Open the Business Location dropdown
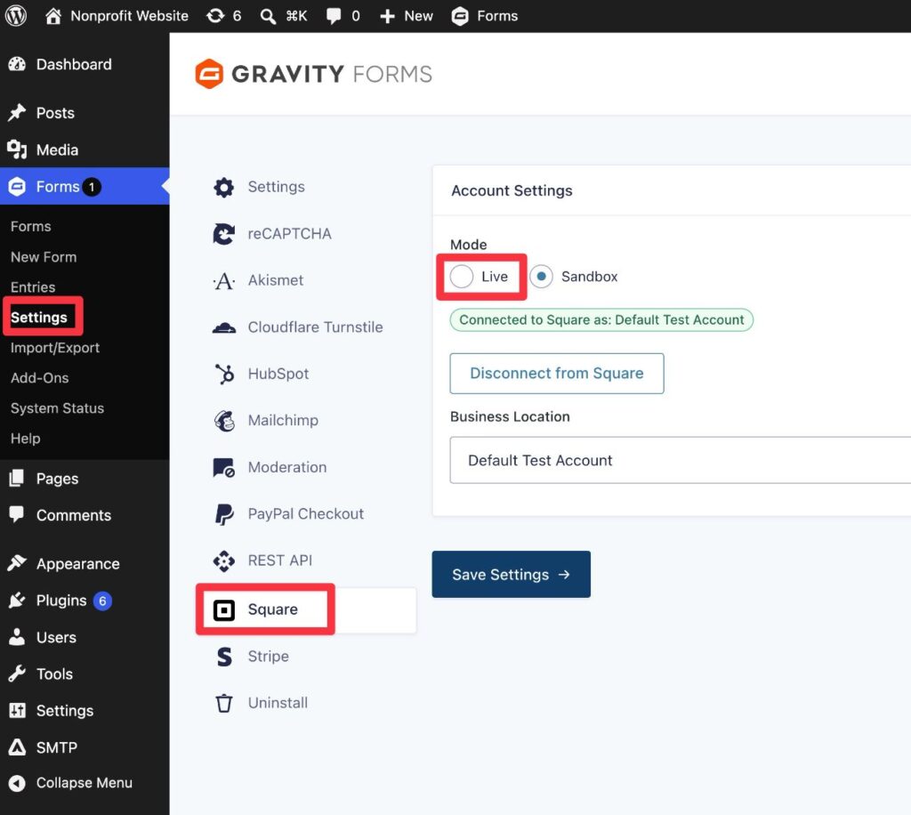 680,460
